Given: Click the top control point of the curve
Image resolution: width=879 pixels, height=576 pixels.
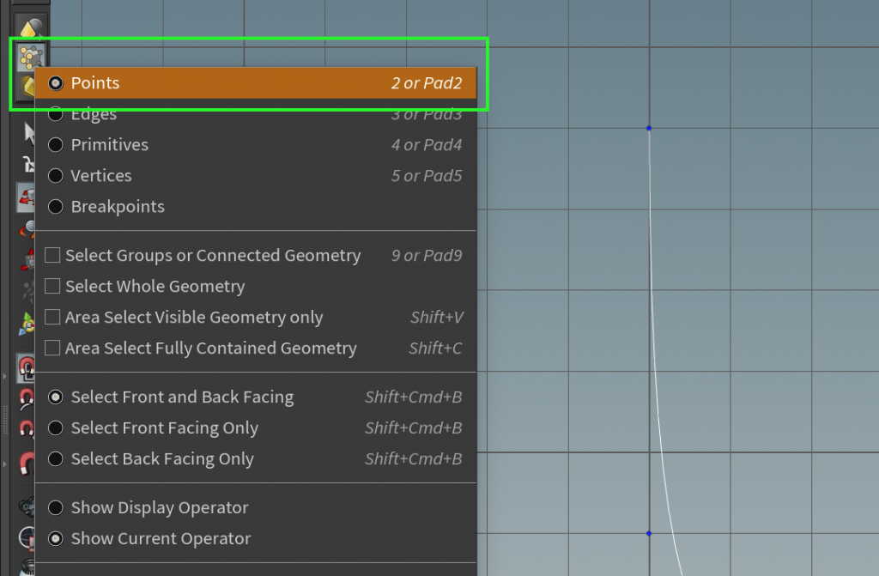Looking at the screenshot, I should point(649,127).
